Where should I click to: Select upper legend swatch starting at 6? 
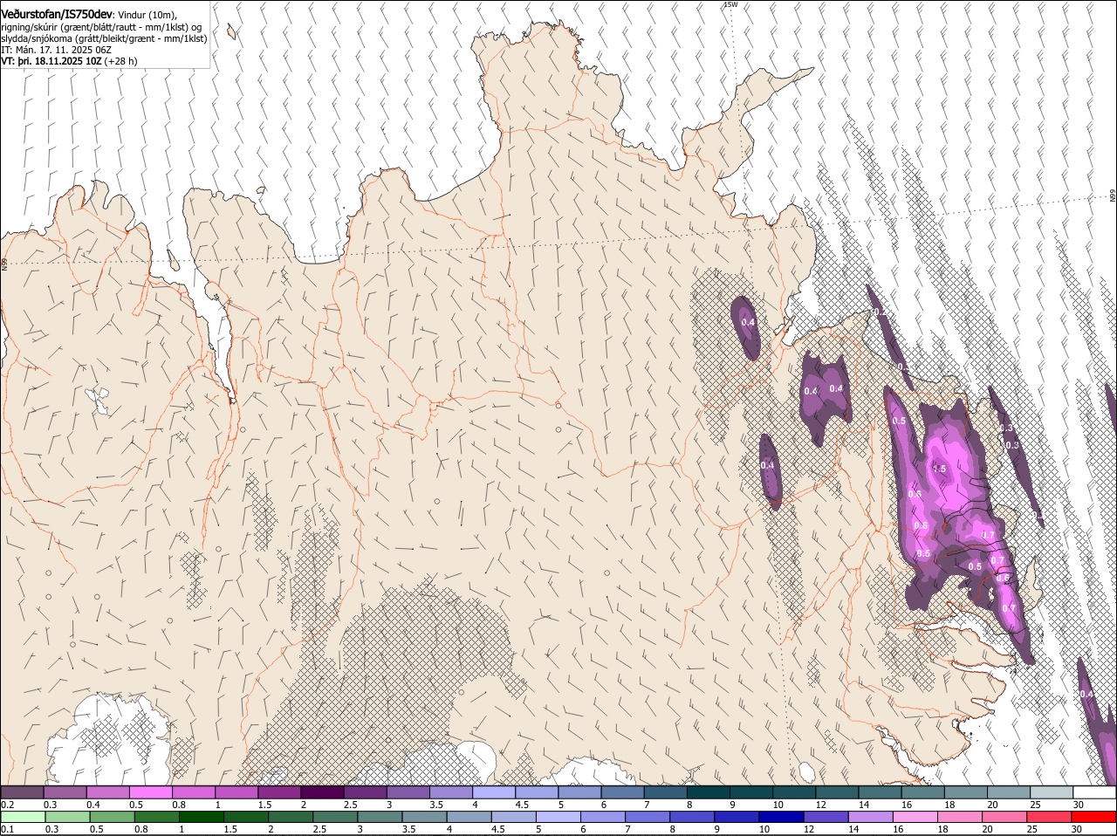(623, 791)
